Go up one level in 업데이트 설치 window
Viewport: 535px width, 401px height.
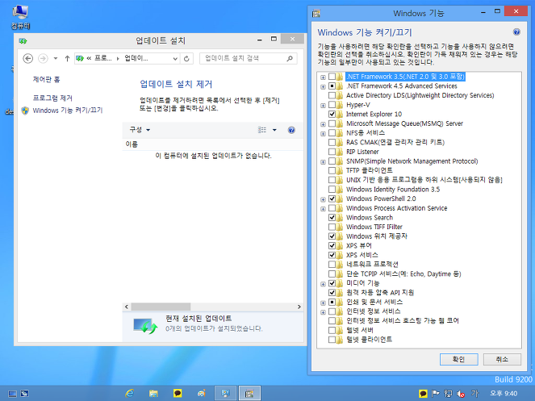coord(67,58)
